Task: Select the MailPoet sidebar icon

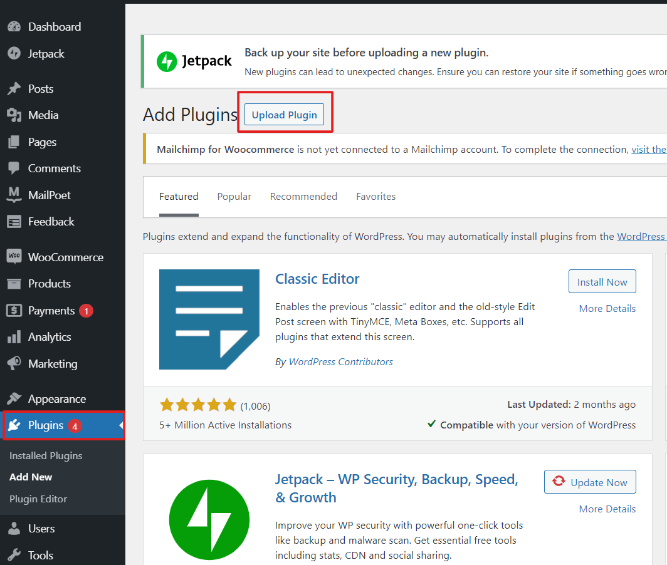Action: pos(14,195)
